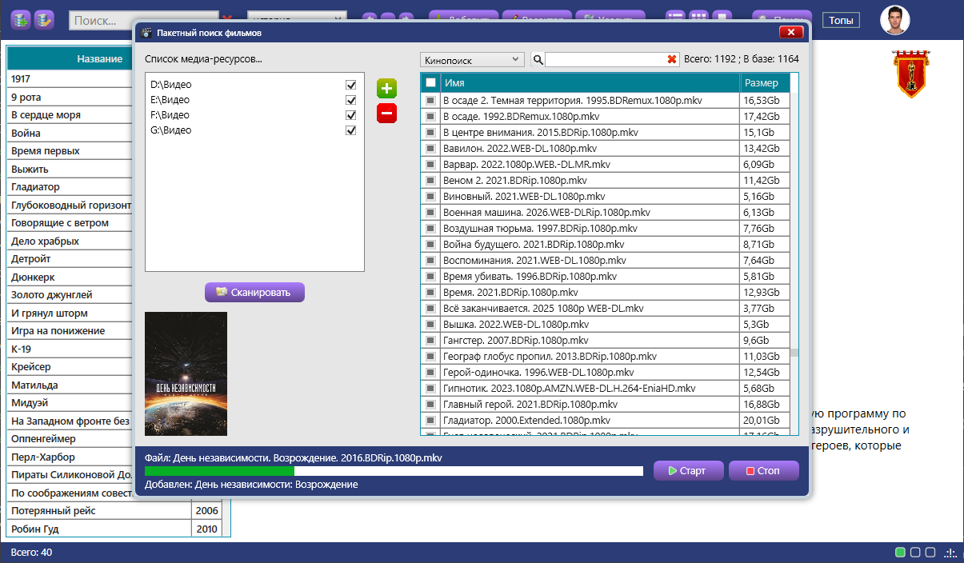Uncheck the D:\Видео folder checkbox
This screenshot has width=964, height=563.
pyautogui.click(x=350, y=85)
